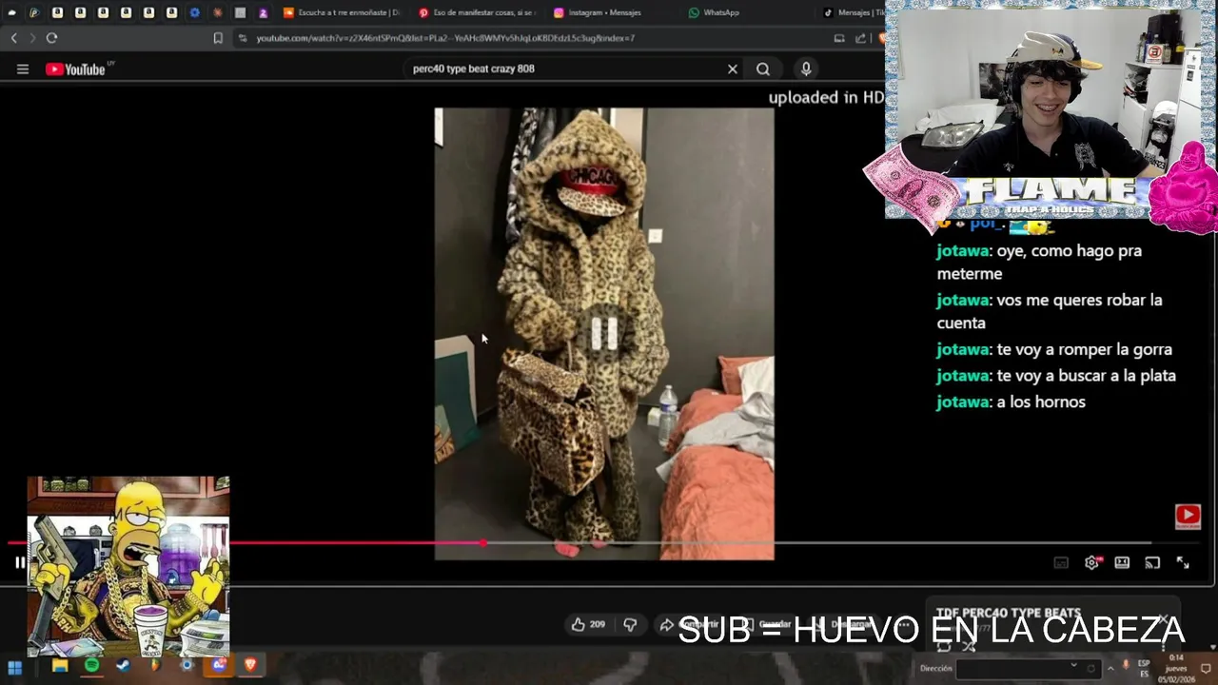Image resolution: width=1218 pixels, height=685 pixels.
Task: Start voice search with the microphone button
Action: [x=806, y=68]
